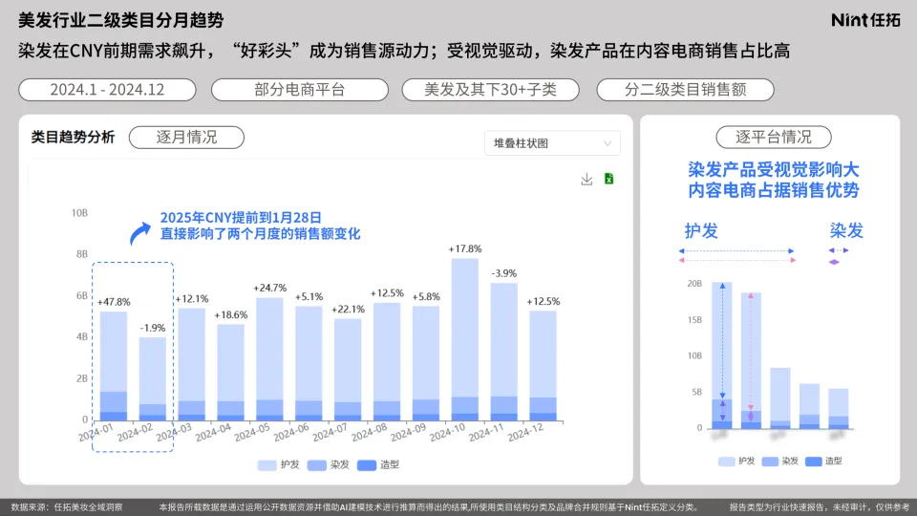Toggle 造型 legend swatch in monthly chart

click(x=367, y=465)
